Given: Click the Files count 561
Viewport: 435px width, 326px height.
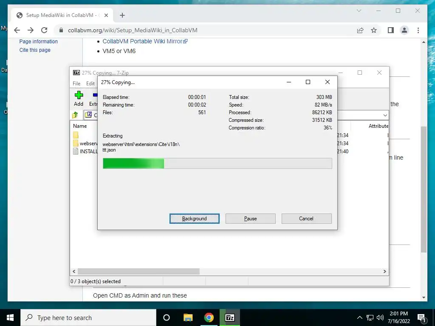Looking at the screenshot, I should click(202, 112).
